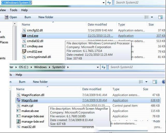Click Places item in upper navigation pane
Viewport: 166px width, 133px height.
[x=4, y=42]
